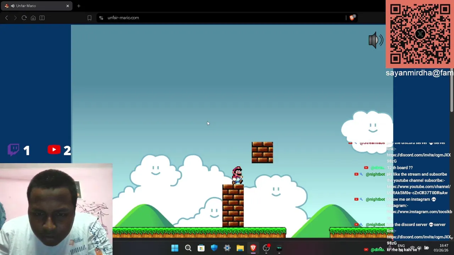Click Mario standing on the brick column
The image size is (454, 255).
pyautogui.click(x=237, y=175)
